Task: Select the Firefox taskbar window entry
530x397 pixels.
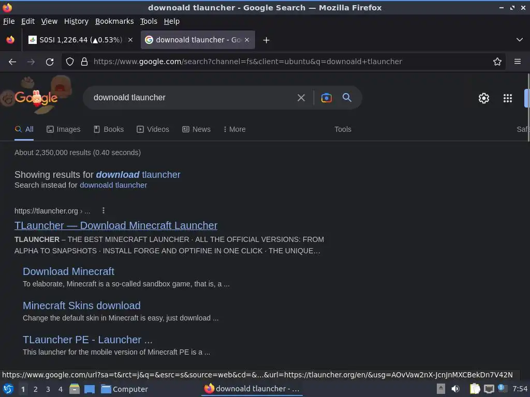Action: pyautogui.click(x=252, y=389)
